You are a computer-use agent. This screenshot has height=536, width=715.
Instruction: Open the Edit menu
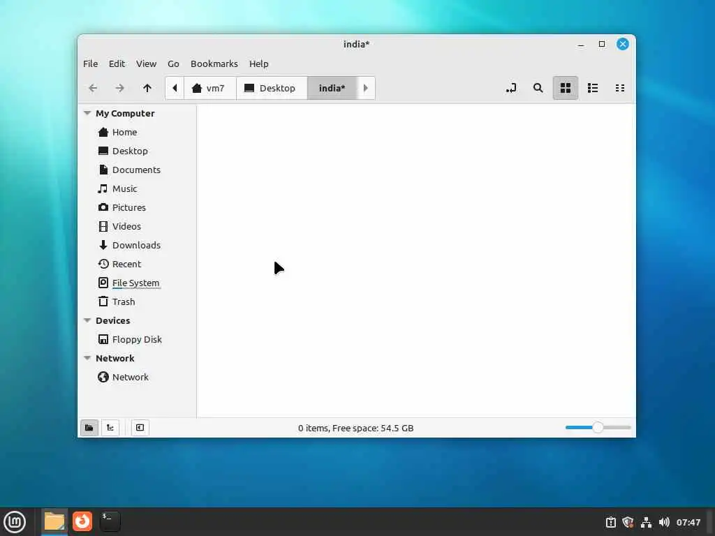tap(117, 64)
